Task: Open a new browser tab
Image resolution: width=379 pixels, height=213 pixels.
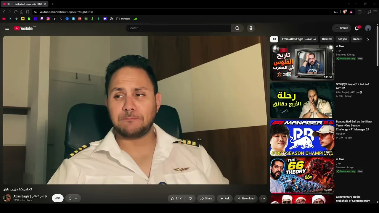Action: pyautogui.click(x=52, y=4)
